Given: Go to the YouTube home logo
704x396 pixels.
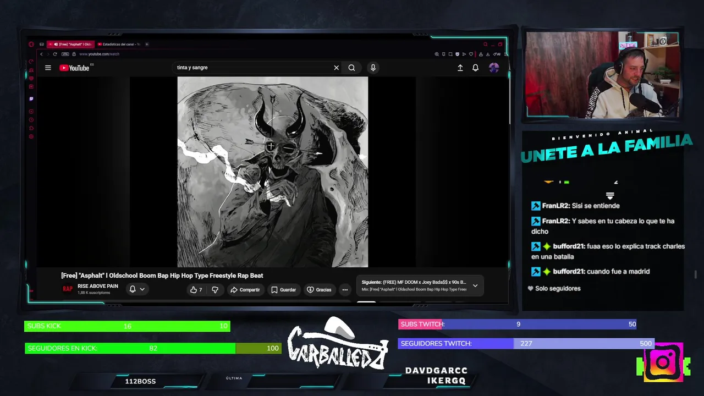Looking at the screenshot, I should [x=75, y=68].
